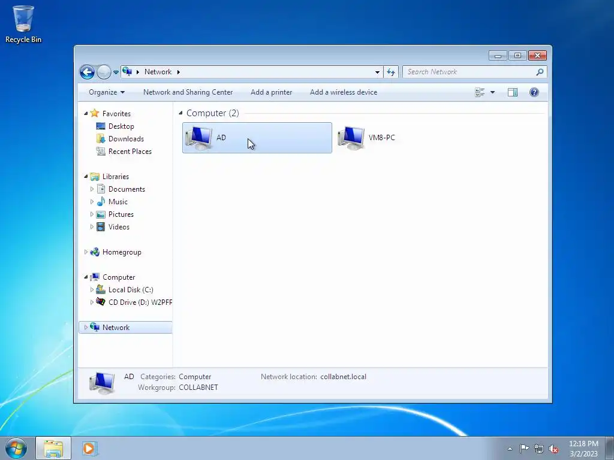The width and height of the screenshot is (614, 460).
Task: Expand Local Disk (C:)
Action: pos(92,290)
